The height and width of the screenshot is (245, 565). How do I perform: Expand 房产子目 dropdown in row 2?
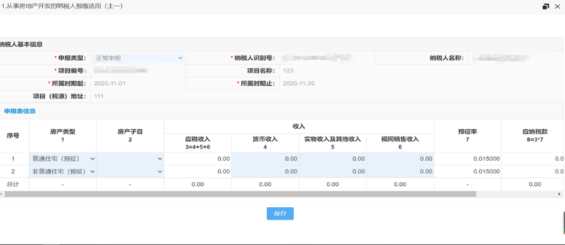(130, 171)
